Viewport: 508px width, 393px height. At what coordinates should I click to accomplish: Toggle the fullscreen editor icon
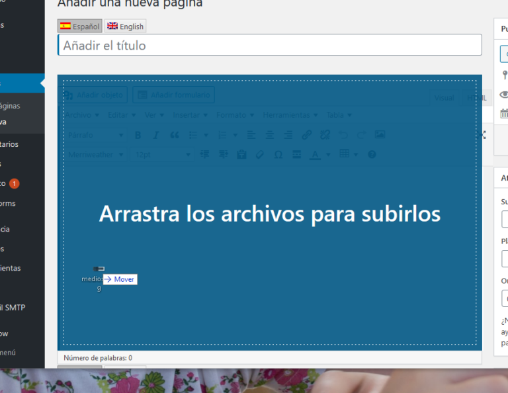482,135
